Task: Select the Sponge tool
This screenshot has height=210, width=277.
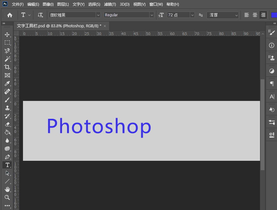Action: click(x=7, y=149)
